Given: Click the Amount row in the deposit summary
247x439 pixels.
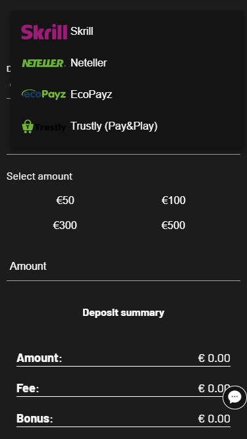Looking at the screenshot, I should [124, 358].
